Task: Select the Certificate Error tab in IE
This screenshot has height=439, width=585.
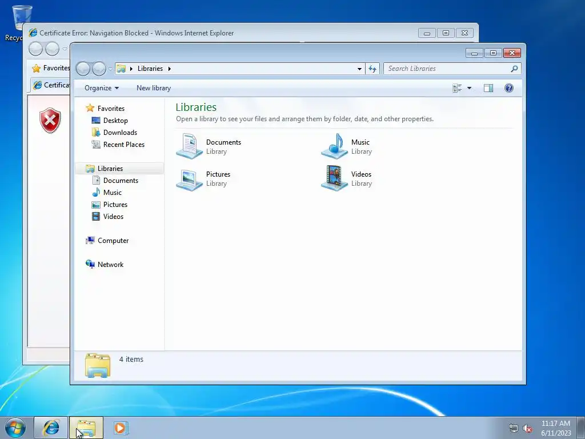Action: (x=50, y=85)
